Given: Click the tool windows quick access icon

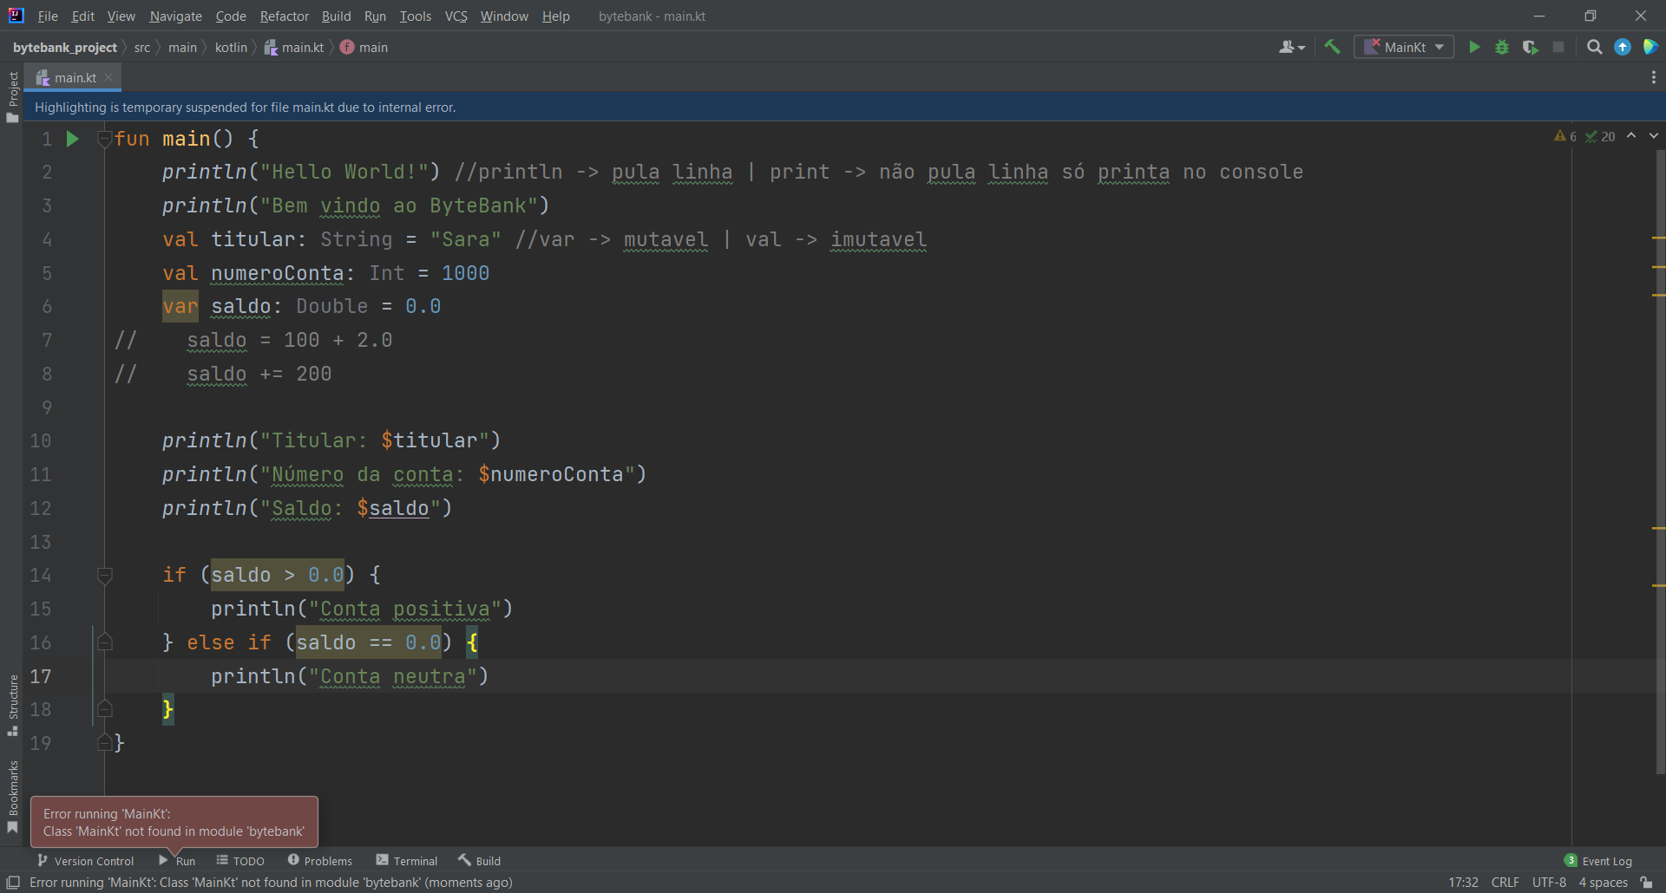Looking at the screenshot, I should click(13, 883).
